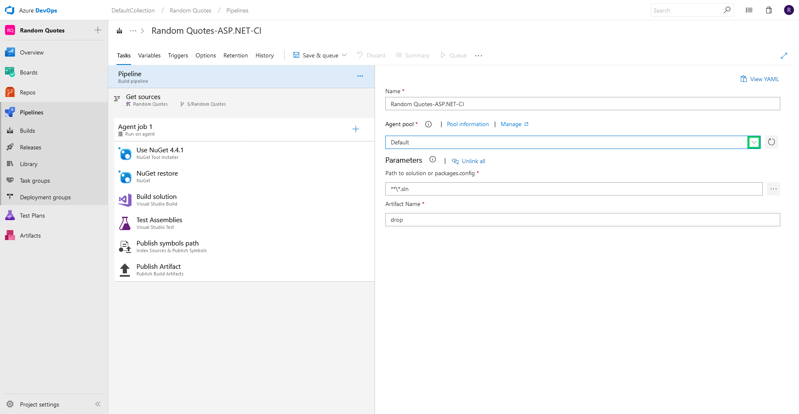Open the Manage pools link

pyautogui.click(x=514, y=124)
